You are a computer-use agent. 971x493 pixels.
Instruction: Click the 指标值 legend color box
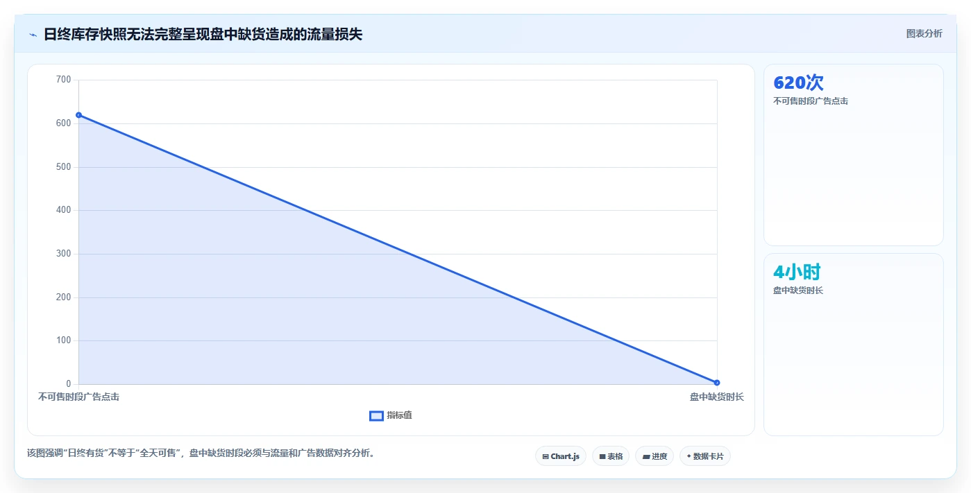click(x=376, y=415)
